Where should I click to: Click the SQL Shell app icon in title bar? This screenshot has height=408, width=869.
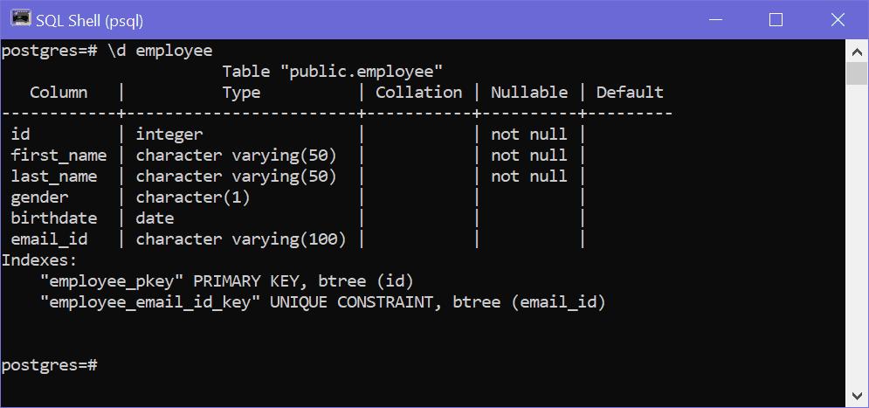(21, 19)
